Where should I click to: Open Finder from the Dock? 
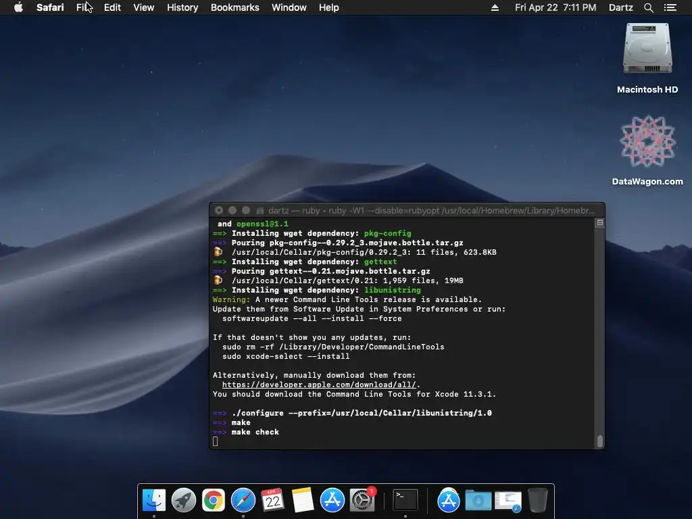154,500
